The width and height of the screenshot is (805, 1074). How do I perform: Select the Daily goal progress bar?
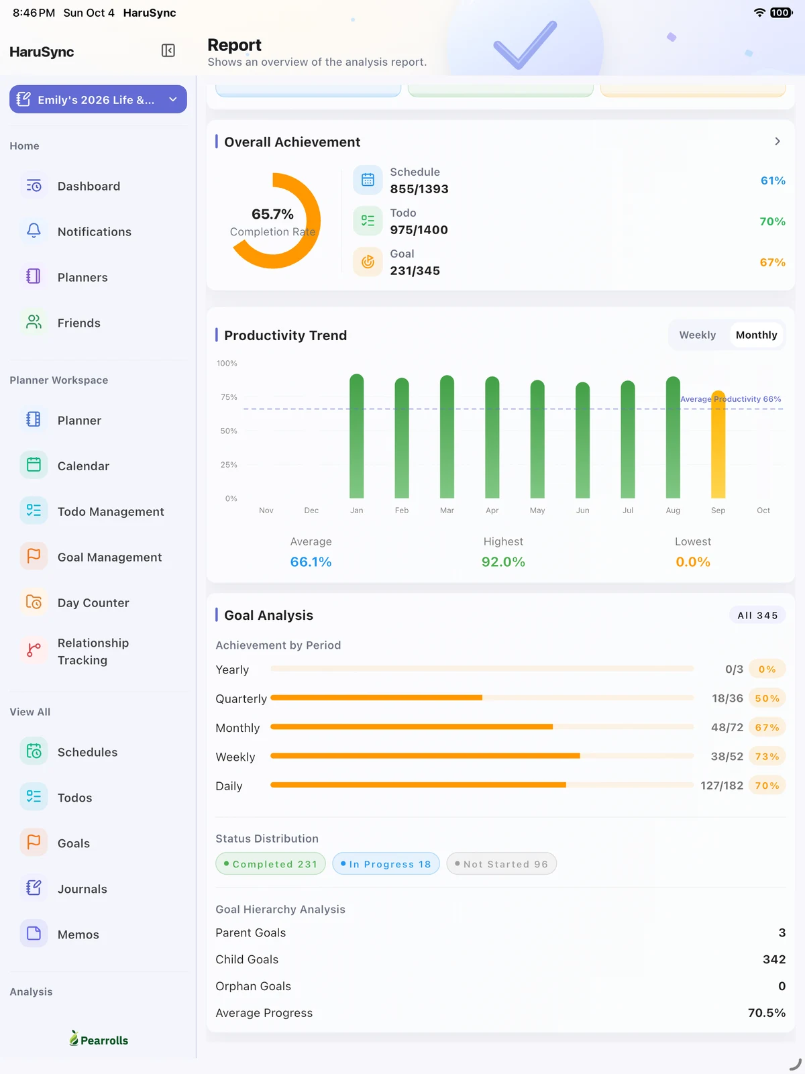click(x=482, y=785)
